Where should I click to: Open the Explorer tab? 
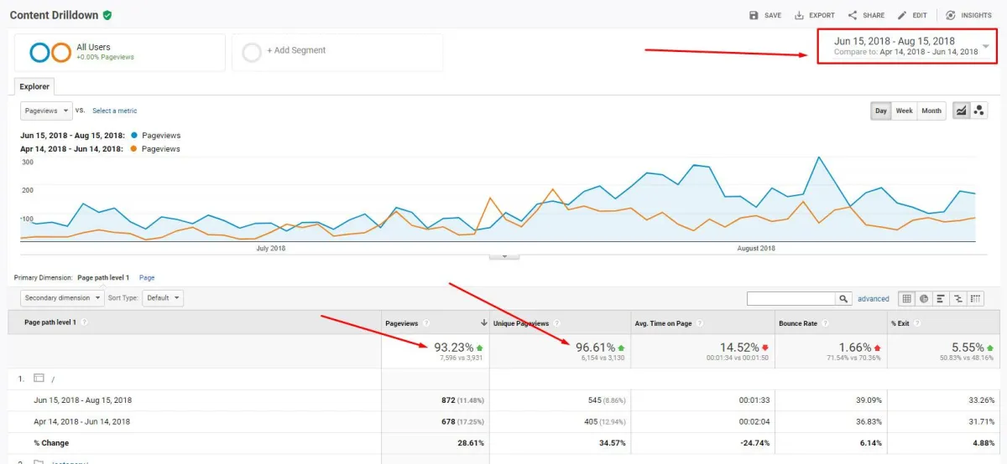34,86
